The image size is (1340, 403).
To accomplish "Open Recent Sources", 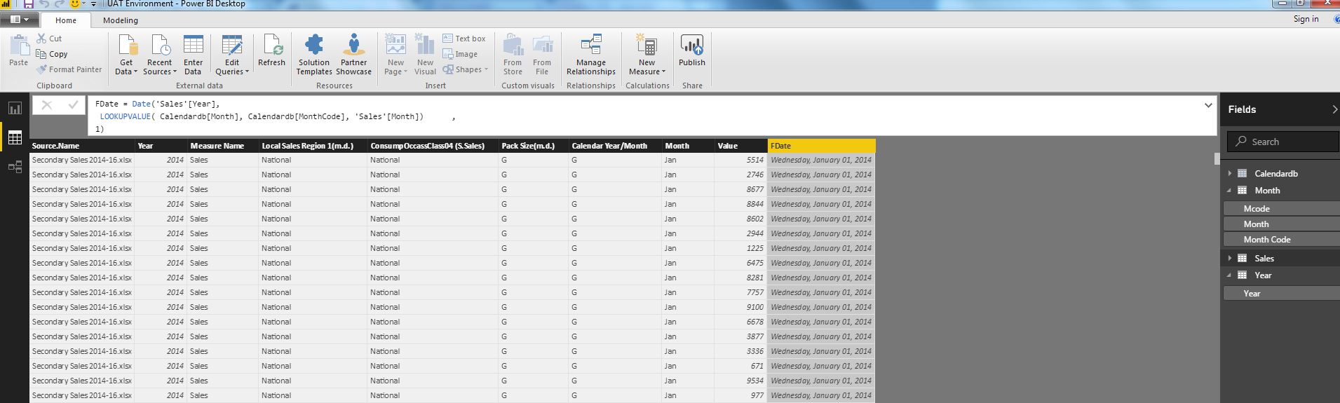I will coord(159,55).
